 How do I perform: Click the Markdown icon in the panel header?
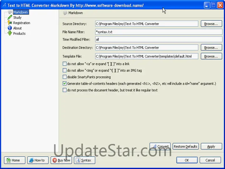[65, 13]
